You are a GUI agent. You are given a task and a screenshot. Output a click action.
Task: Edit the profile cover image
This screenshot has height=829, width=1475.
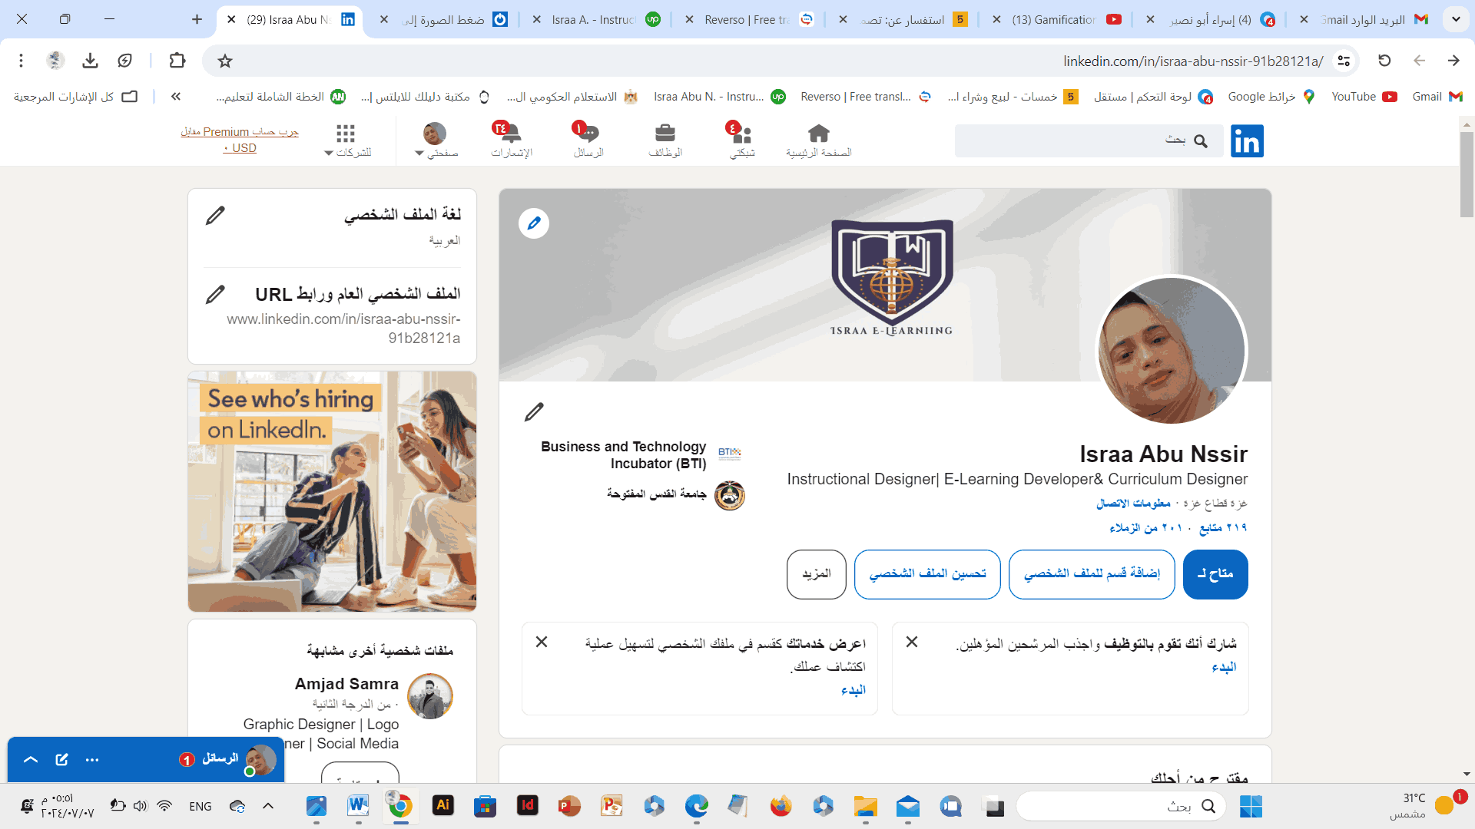coord(534,223)
